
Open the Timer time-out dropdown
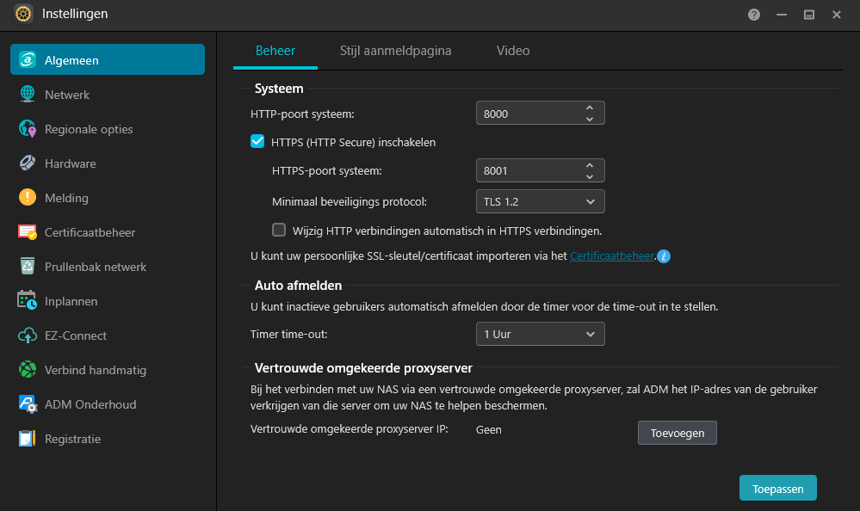[541, 334]
